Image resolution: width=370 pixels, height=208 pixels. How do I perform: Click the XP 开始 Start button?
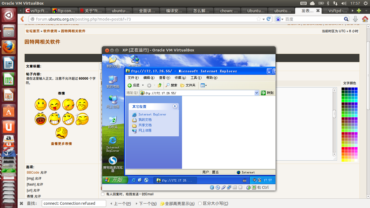pyautogui.click(x=115, y=180)
